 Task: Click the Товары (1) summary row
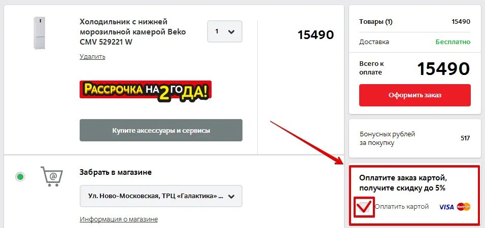415,22
